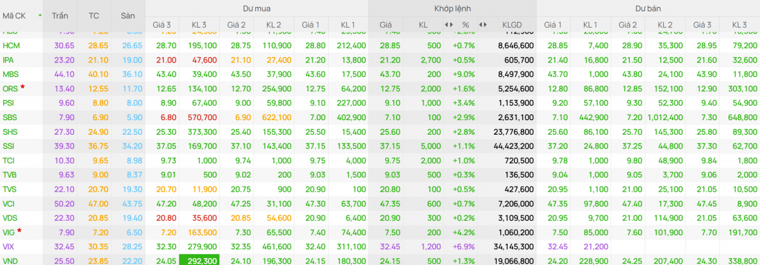Click SSI reference price 36.75

[x=97, y=145]
